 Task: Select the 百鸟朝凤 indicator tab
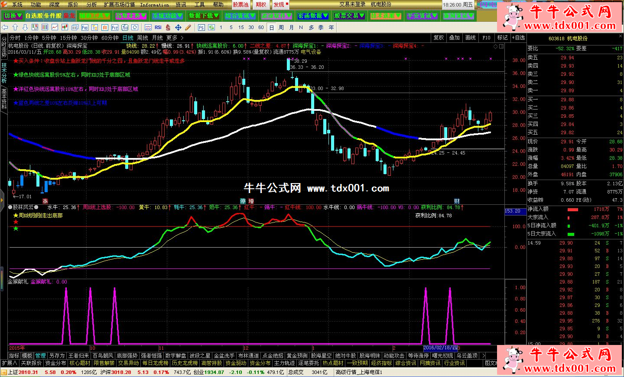pos(103,356)
